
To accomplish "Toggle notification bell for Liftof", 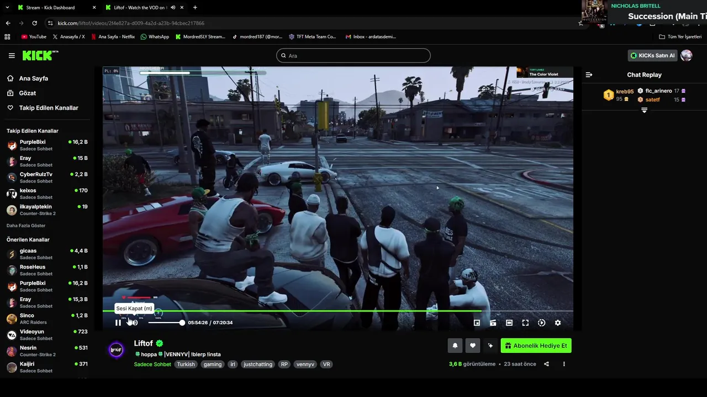I will pyautogui.click(x=455, y=346).
